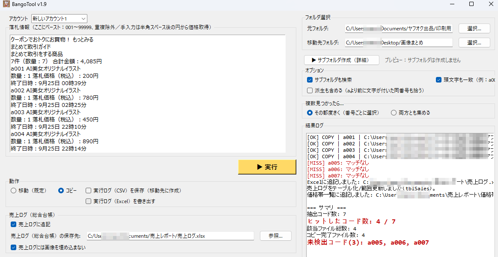Click the サブフォルダ作成（詳細） button
This screenshot has height=257, width=498.
point(342,60)
